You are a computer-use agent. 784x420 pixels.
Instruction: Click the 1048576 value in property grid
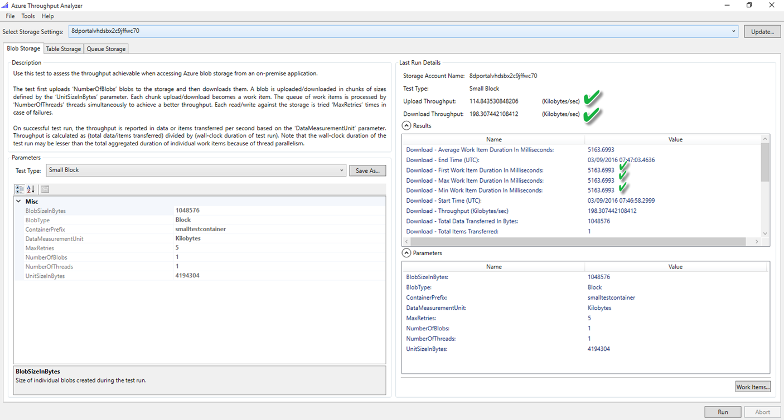tap(187, 211)
